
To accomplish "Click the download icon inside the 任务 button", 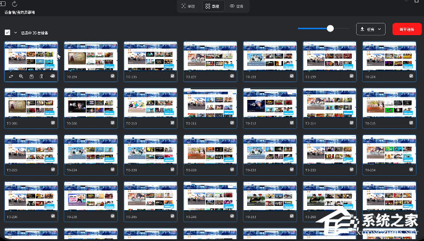I will [x=362, y=29].
